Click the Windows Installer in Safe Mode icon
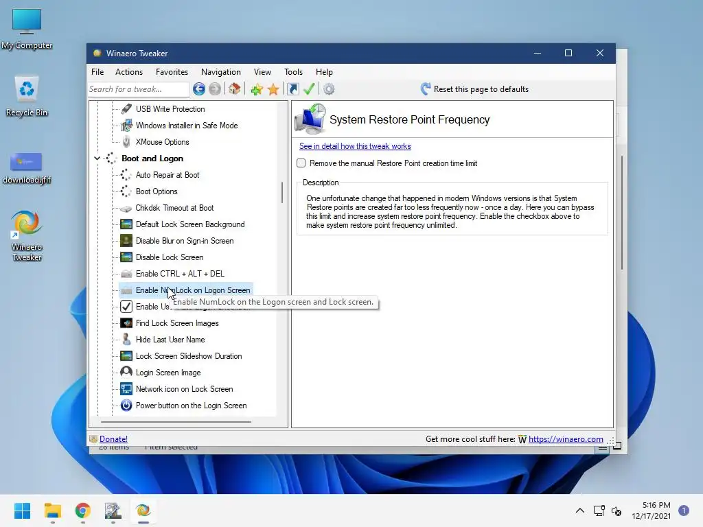The height and width of the screenshot is (527, 703). (x=126, y=126)
